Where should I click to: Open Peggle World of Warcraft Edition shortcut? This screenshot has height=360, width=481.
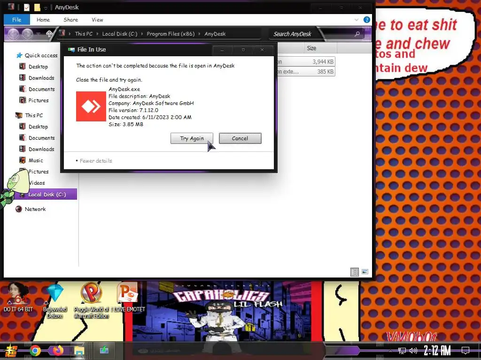tap(91, 301)
